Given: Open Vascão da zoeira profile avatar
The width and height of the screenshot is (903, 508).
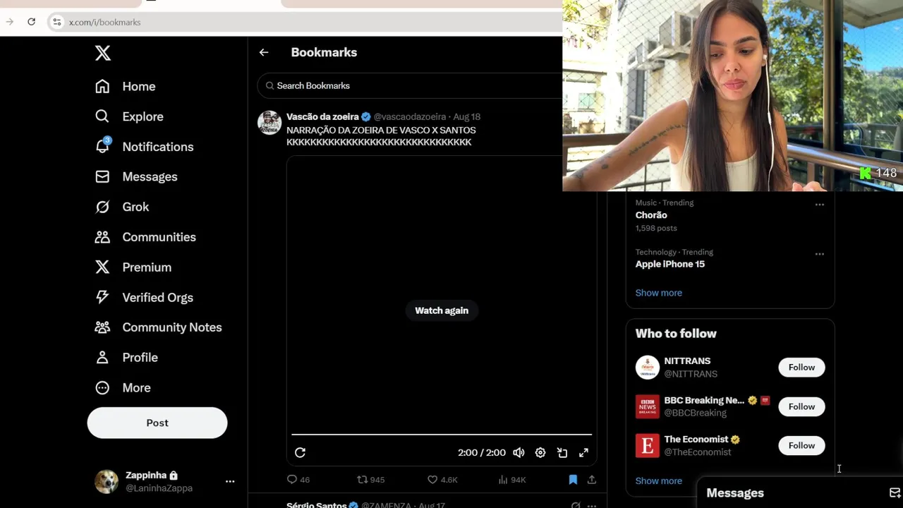Looking at the screenshot, I should (x=269, y=123).
